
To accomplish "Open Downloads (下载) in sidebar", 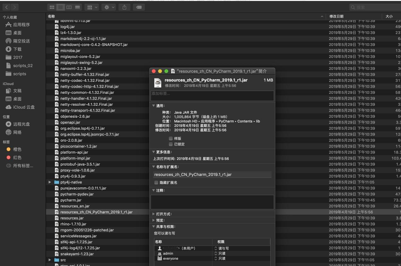I will pyautogui.click(x=17, y=49).
